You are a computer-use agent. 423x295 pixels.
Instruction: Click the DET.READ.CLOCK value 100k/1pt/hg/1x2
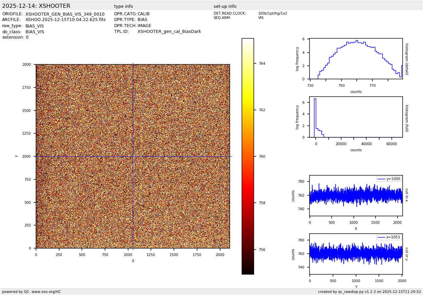[x=272, y=14]
